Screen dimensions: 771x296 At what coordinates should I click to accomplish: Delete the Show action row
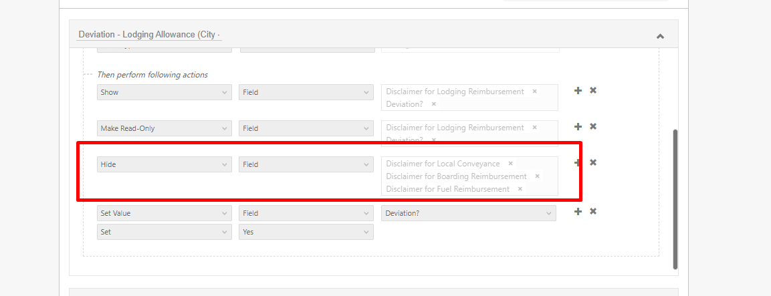[593, 91]
